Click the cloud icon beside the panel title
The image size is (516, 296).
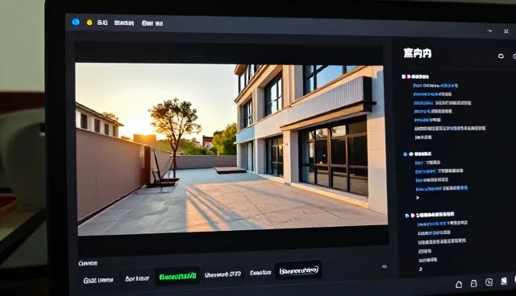click(501, 56)
